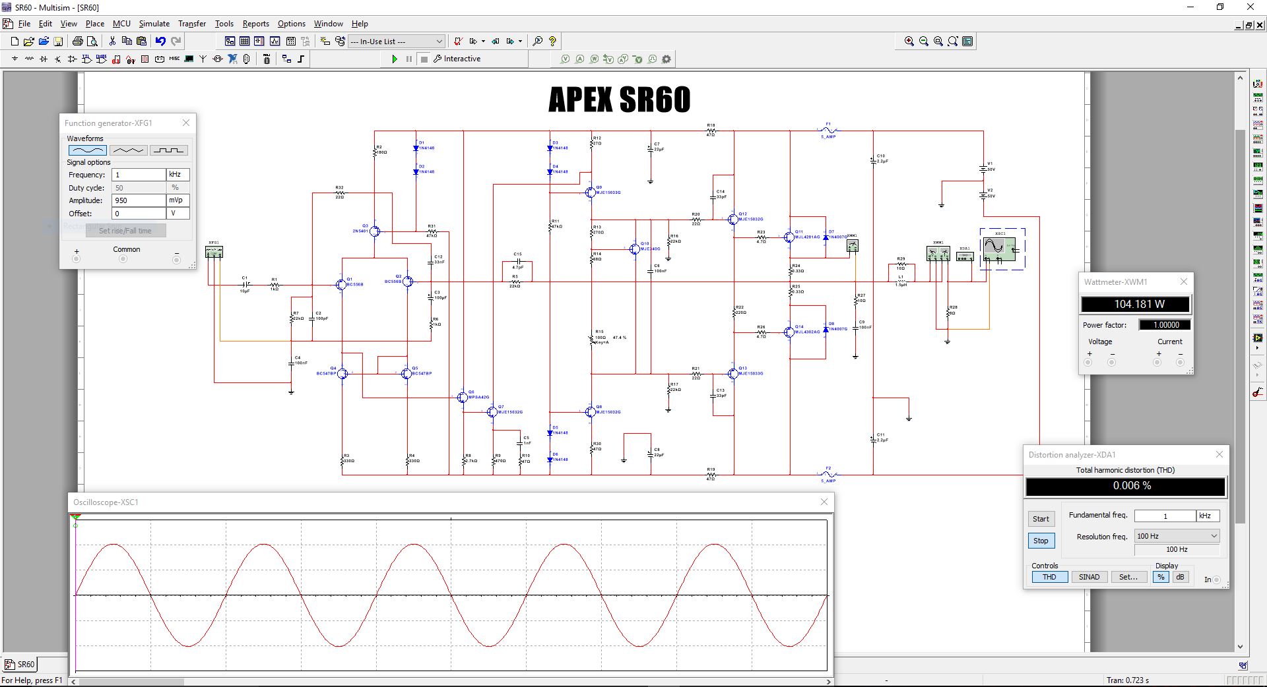Click the function generator Amplitude field
This screenshot has height=687, width=1267.
[139, 200]
